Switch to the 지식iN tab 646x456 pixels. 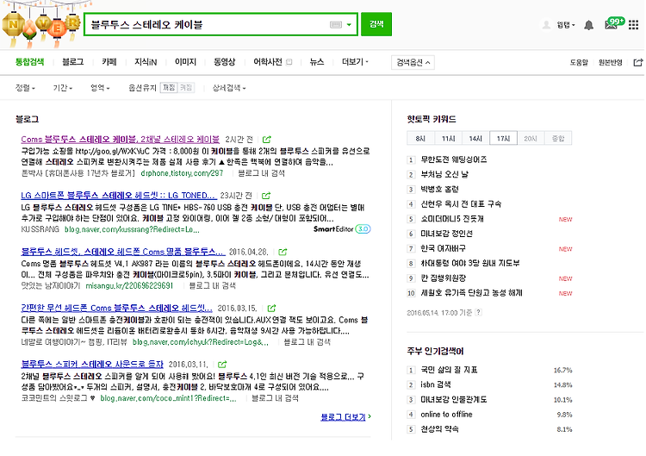coord(146,62)
